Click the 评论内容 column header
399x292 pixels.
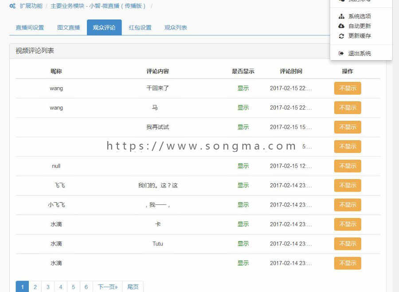[x=158, y=71]
